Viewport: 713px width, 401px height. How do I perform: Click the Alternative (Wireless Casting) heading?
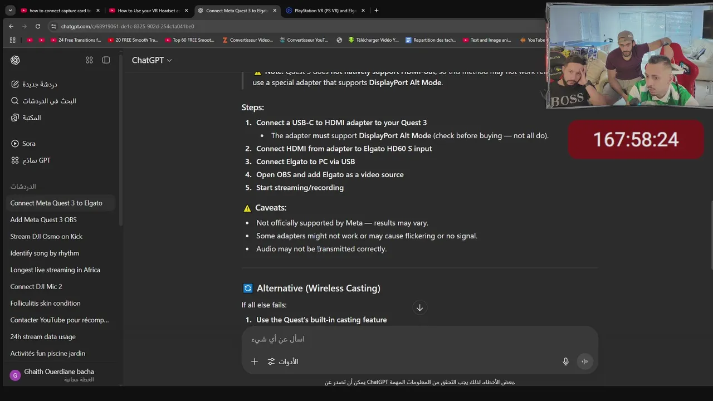click(319, 288)
